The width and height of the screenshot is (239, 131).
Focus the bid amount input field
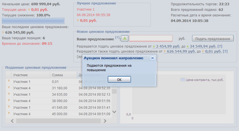[x=151, y=39]
